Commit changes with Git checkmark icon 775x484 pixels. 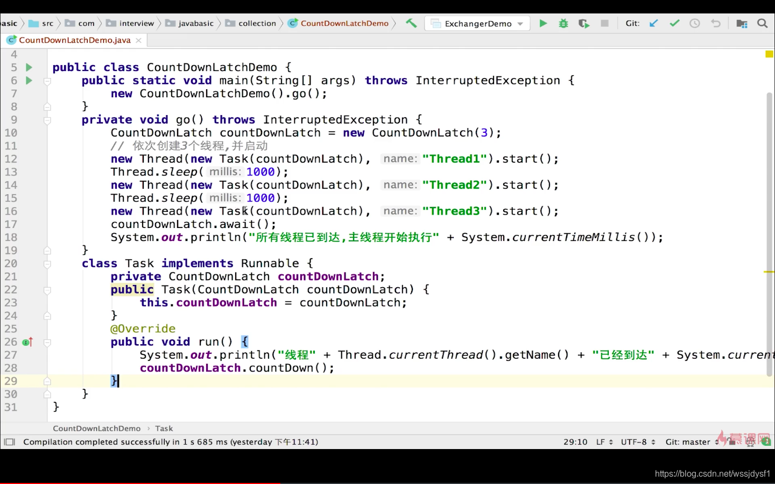(674, 23)
